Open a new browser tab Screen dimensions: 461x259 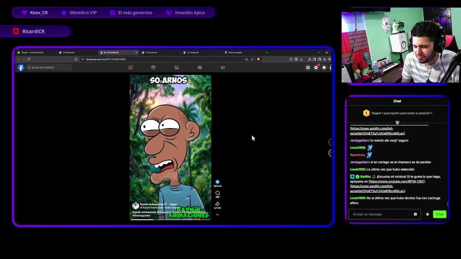tap(267, 53)
